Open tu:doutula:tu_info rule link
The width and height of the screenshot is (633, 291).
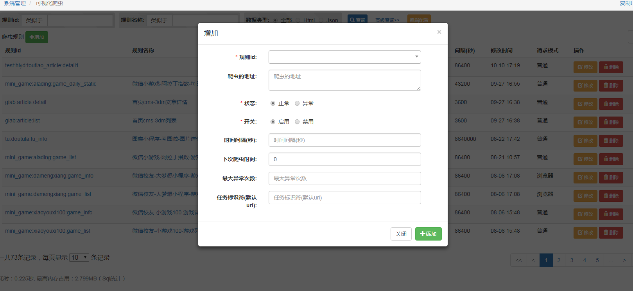(x=26, y=139)
